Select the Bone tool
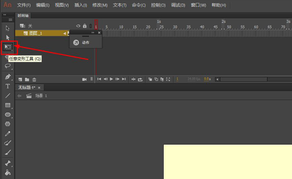The width and height of the screenshot is (292, 179). pos(8,163)
